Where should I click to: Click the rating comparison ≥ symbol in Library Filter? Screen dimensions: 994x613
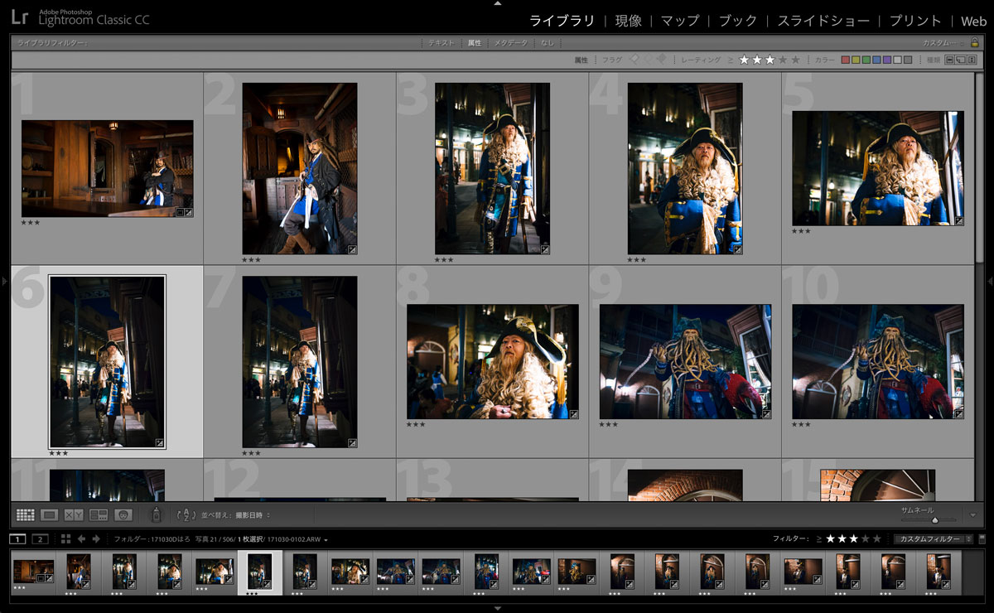pos(730,60)
